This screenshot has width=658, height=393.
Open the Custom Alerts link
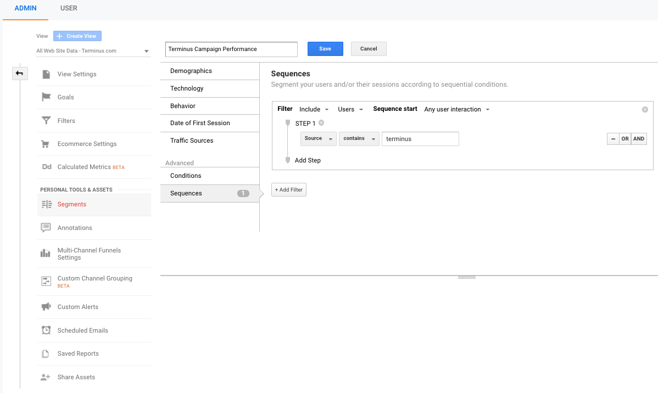[77, 307]
